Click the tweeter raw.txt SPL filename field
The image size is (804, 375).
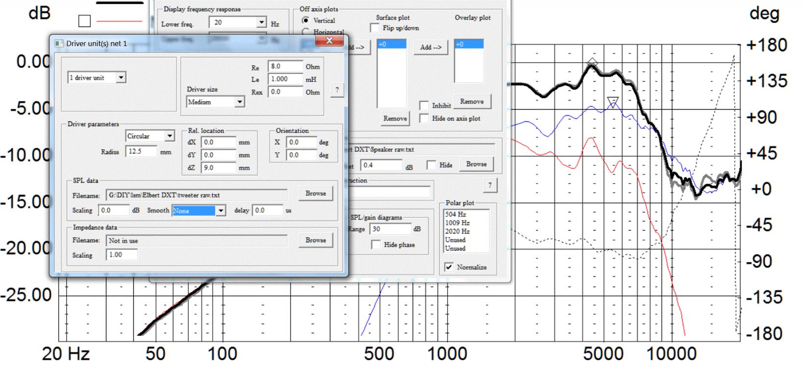[197, 195]
